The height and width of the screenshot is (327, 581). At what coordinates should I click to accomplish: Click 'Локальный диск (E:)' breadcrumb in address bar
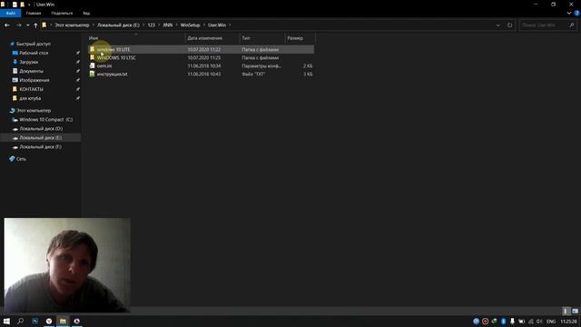click(x=118, y=25)
